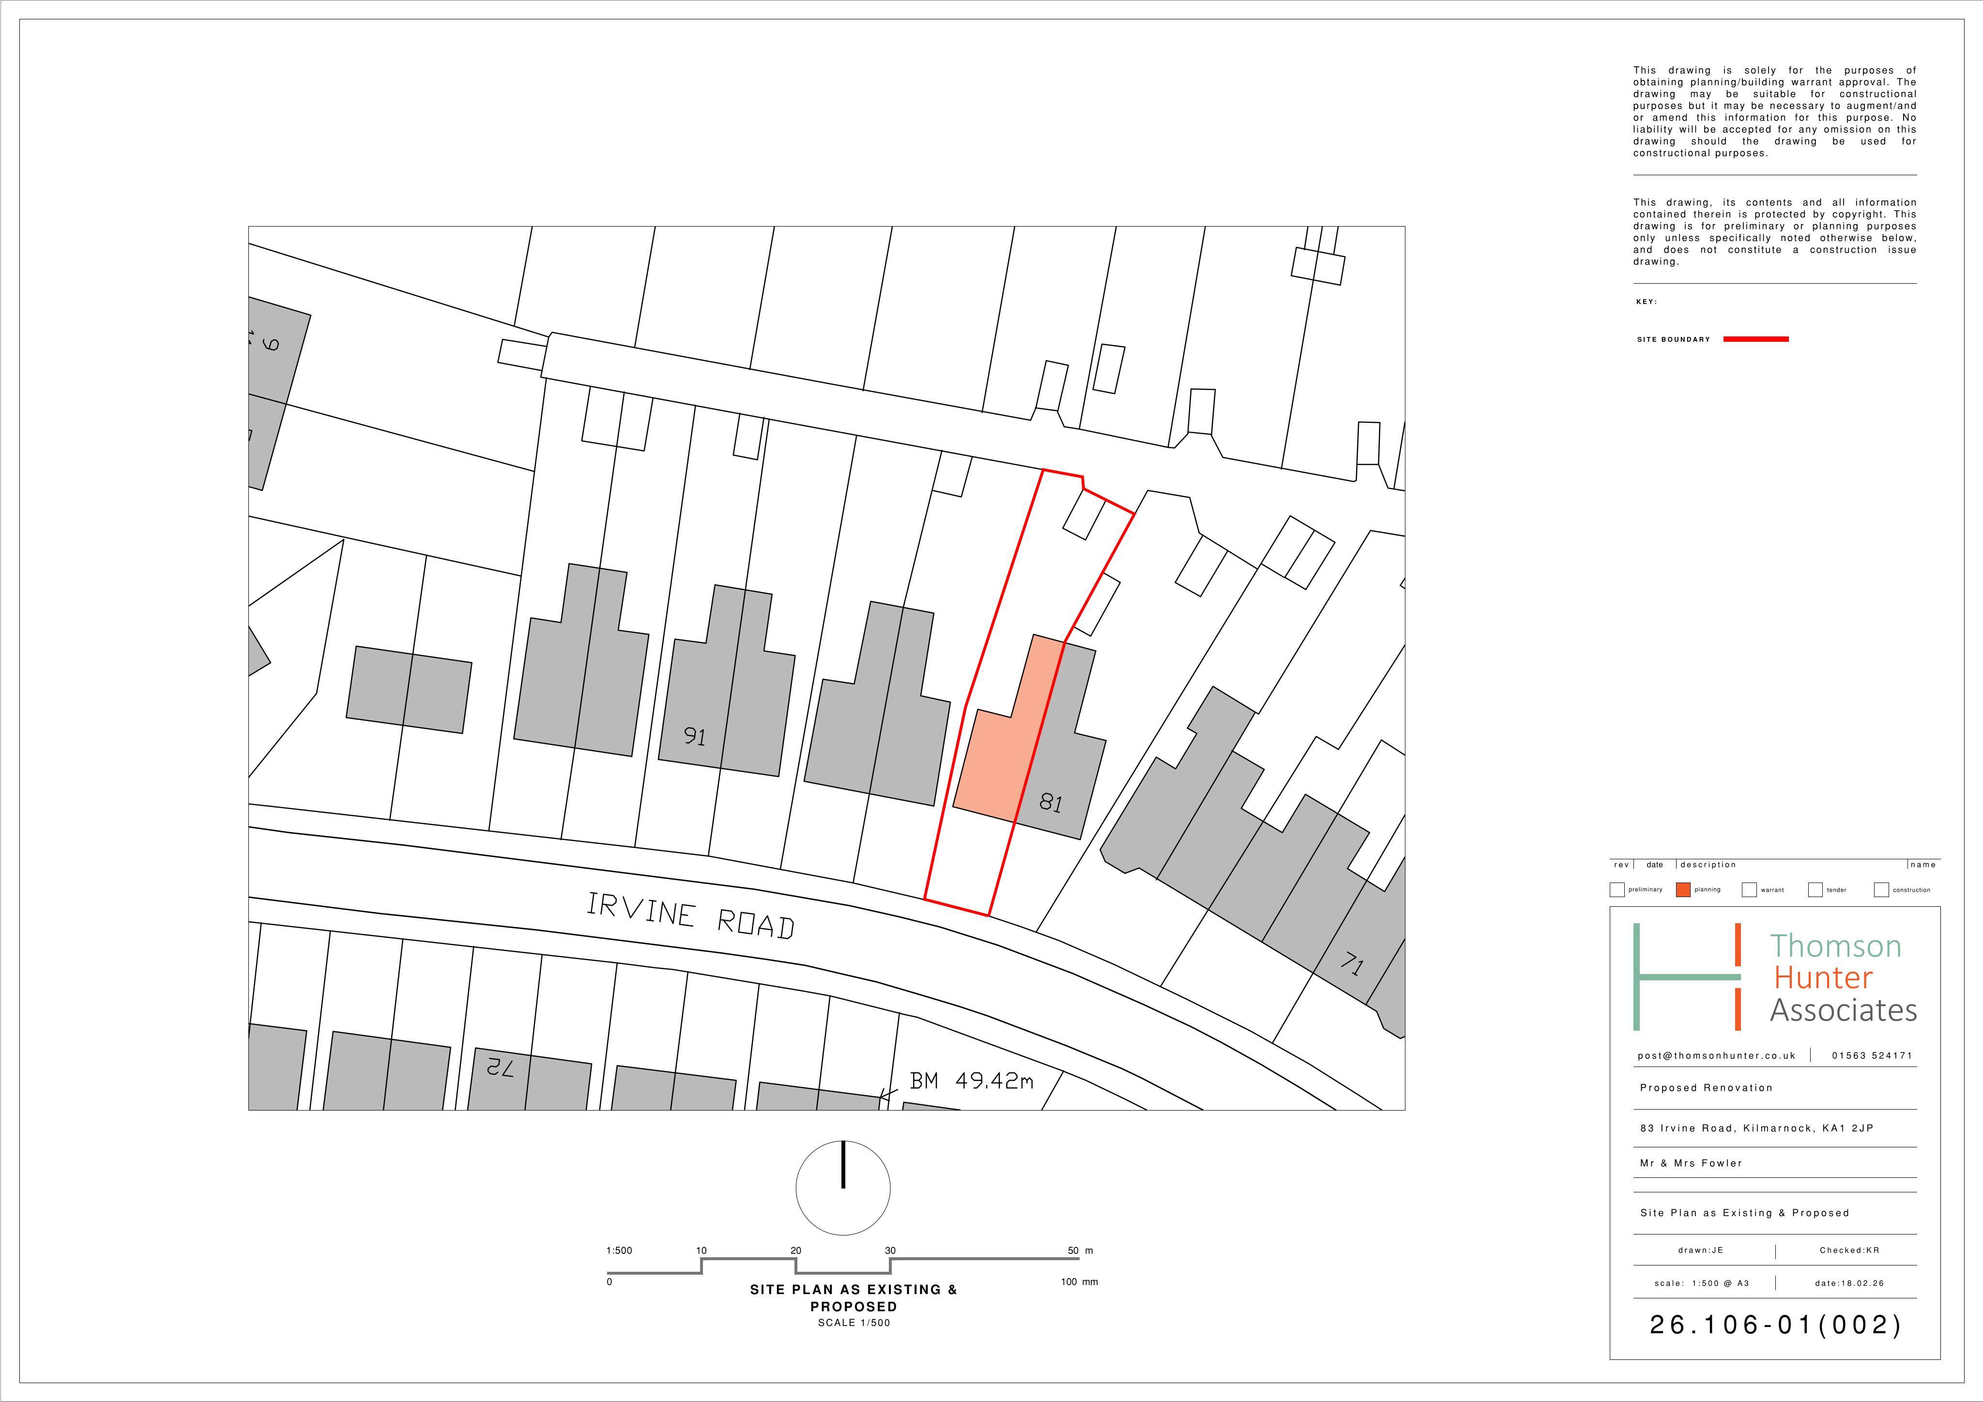Tick the warrant status checkbox

[x=1749, y=890]
